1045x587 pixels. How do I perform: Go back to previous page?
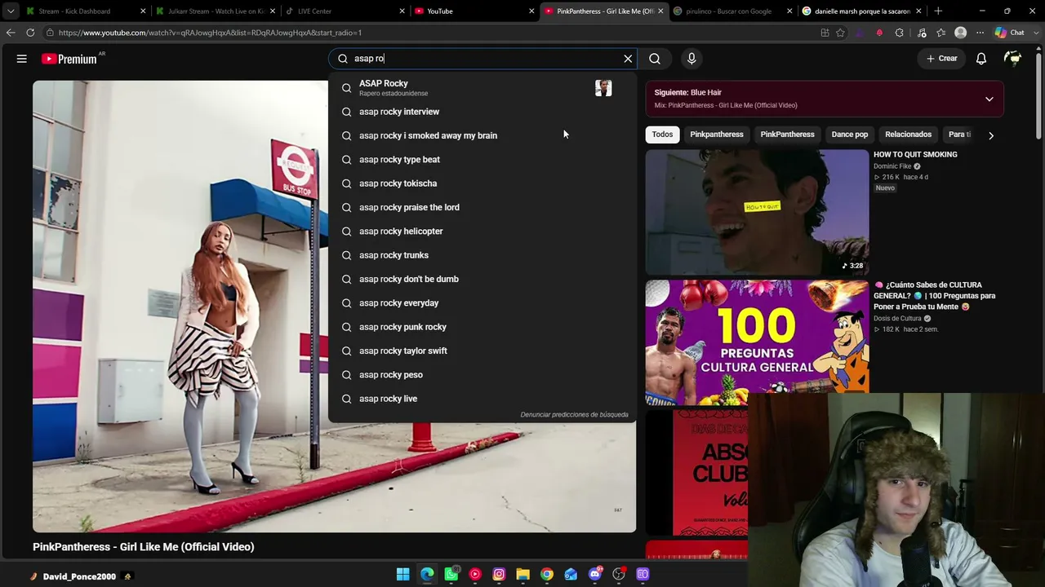(x=11, y=33)
